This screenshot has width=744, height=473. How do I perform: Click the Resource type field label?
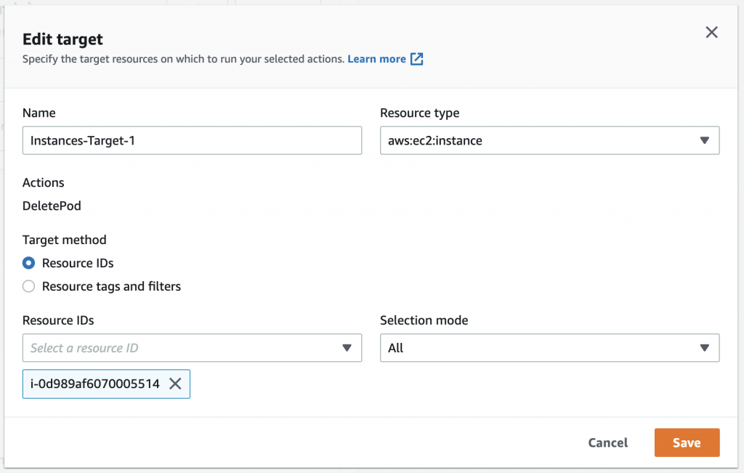pyautogui.click(x=419, y=113)
